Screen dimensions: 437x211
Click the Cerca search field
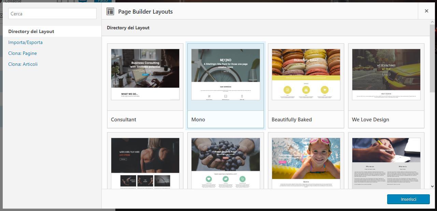pyautogui.click(x=52, y=14)
